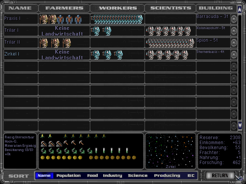Open build queue button for Trilar II
246x184 pixels.
pos(234,43)
